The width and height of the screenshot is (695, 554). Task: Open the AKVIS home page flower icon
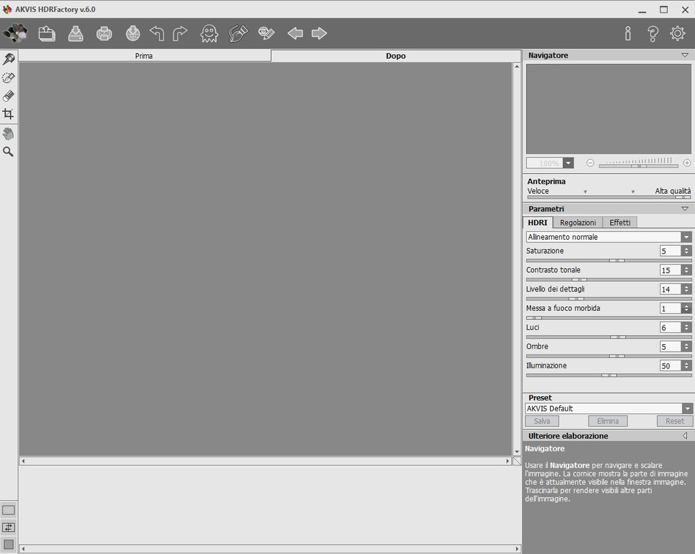tap(15, 33)
